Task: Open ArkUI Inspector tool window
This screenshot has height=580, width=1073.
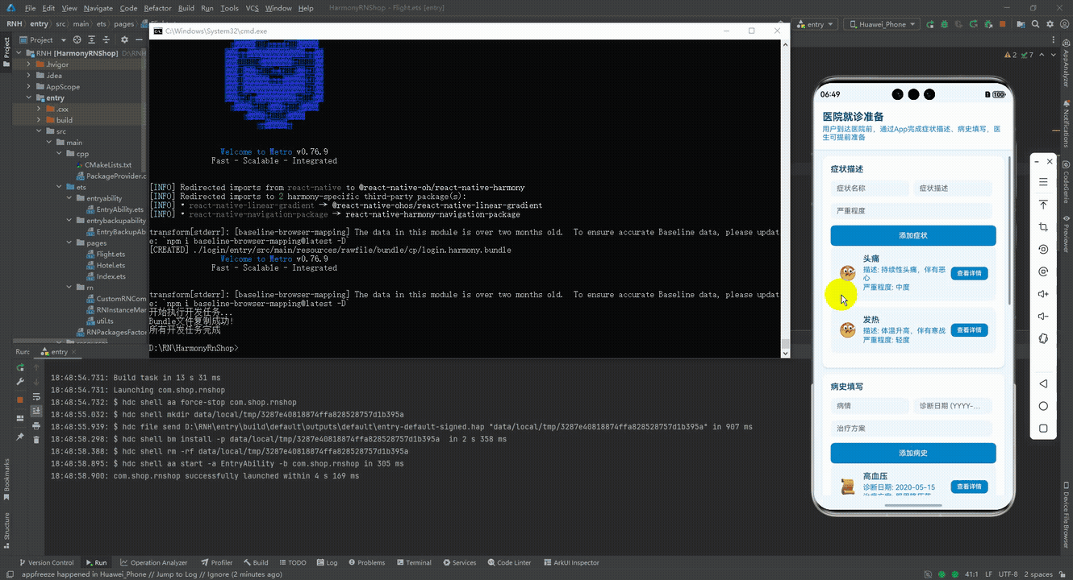Action: click(571, 562)
